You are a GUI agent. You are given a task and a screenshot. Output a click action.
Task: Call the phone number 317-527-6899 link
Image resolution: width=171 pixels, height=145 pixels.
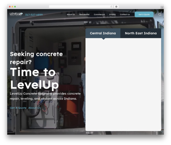[34, 15]
